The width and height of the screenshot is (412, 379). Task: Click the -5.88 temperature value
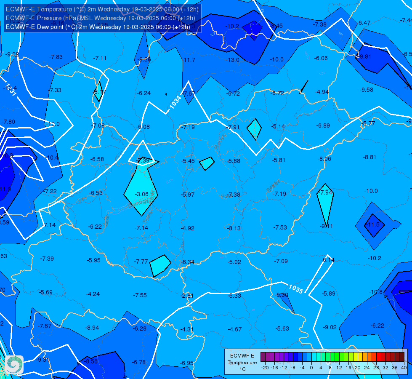pos(233,161)
